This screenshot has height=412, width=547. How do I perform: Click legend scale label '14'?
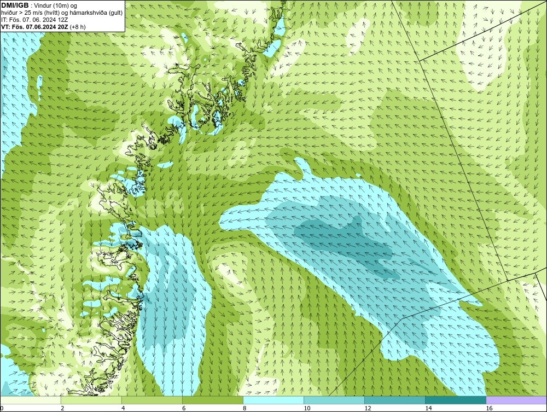[428, 408]
